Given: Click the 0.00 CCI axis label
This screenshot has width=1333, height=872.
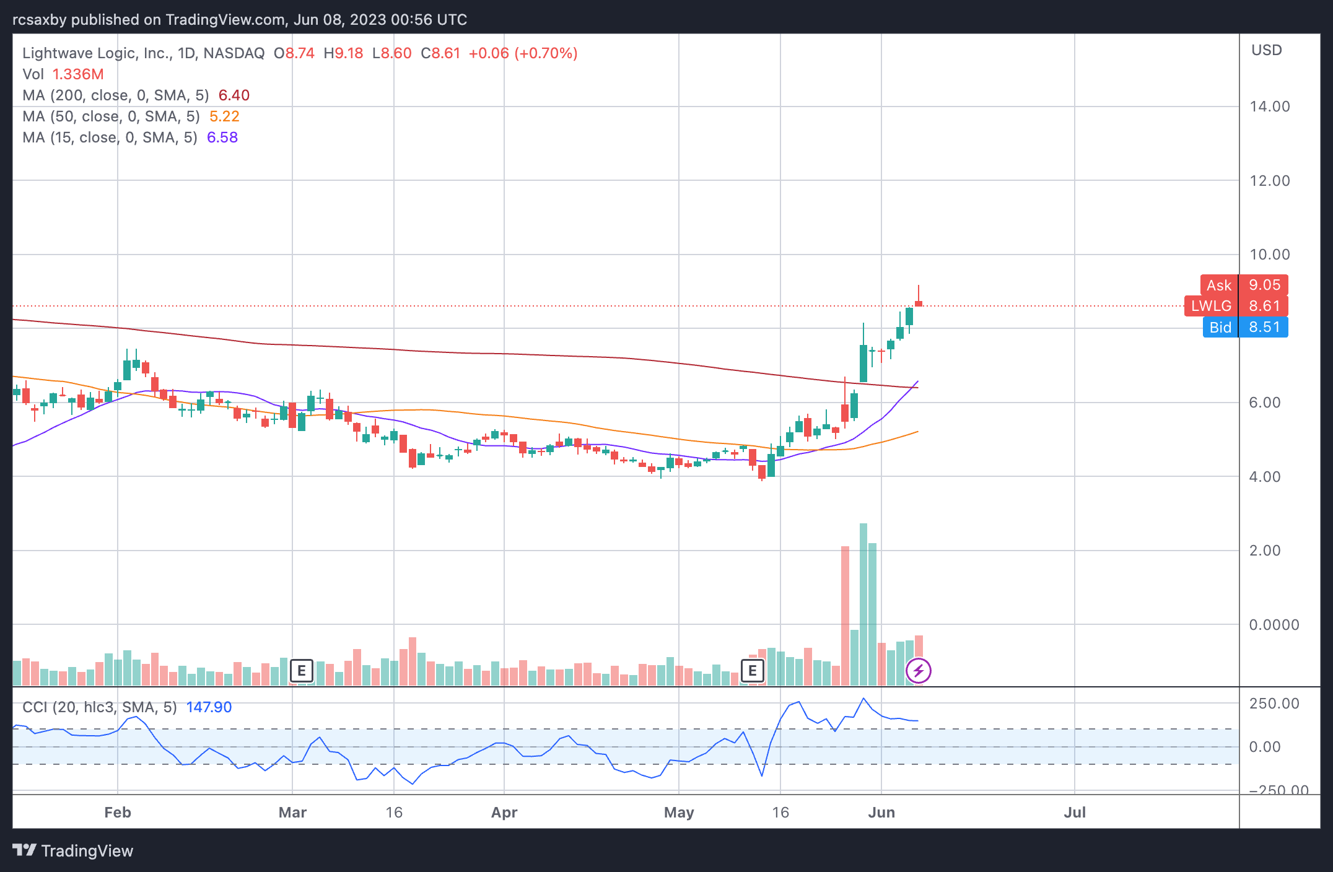Looking at the screenshot, I should click(x=1265, y=747).
